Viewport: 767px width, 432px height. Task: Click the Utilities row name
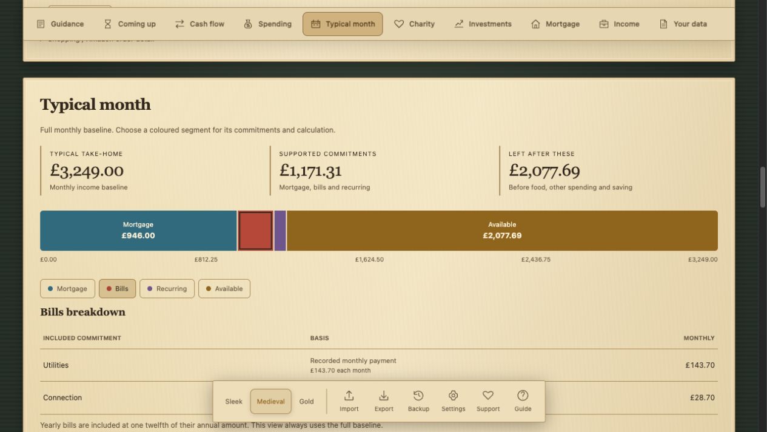tap(56, 365)
